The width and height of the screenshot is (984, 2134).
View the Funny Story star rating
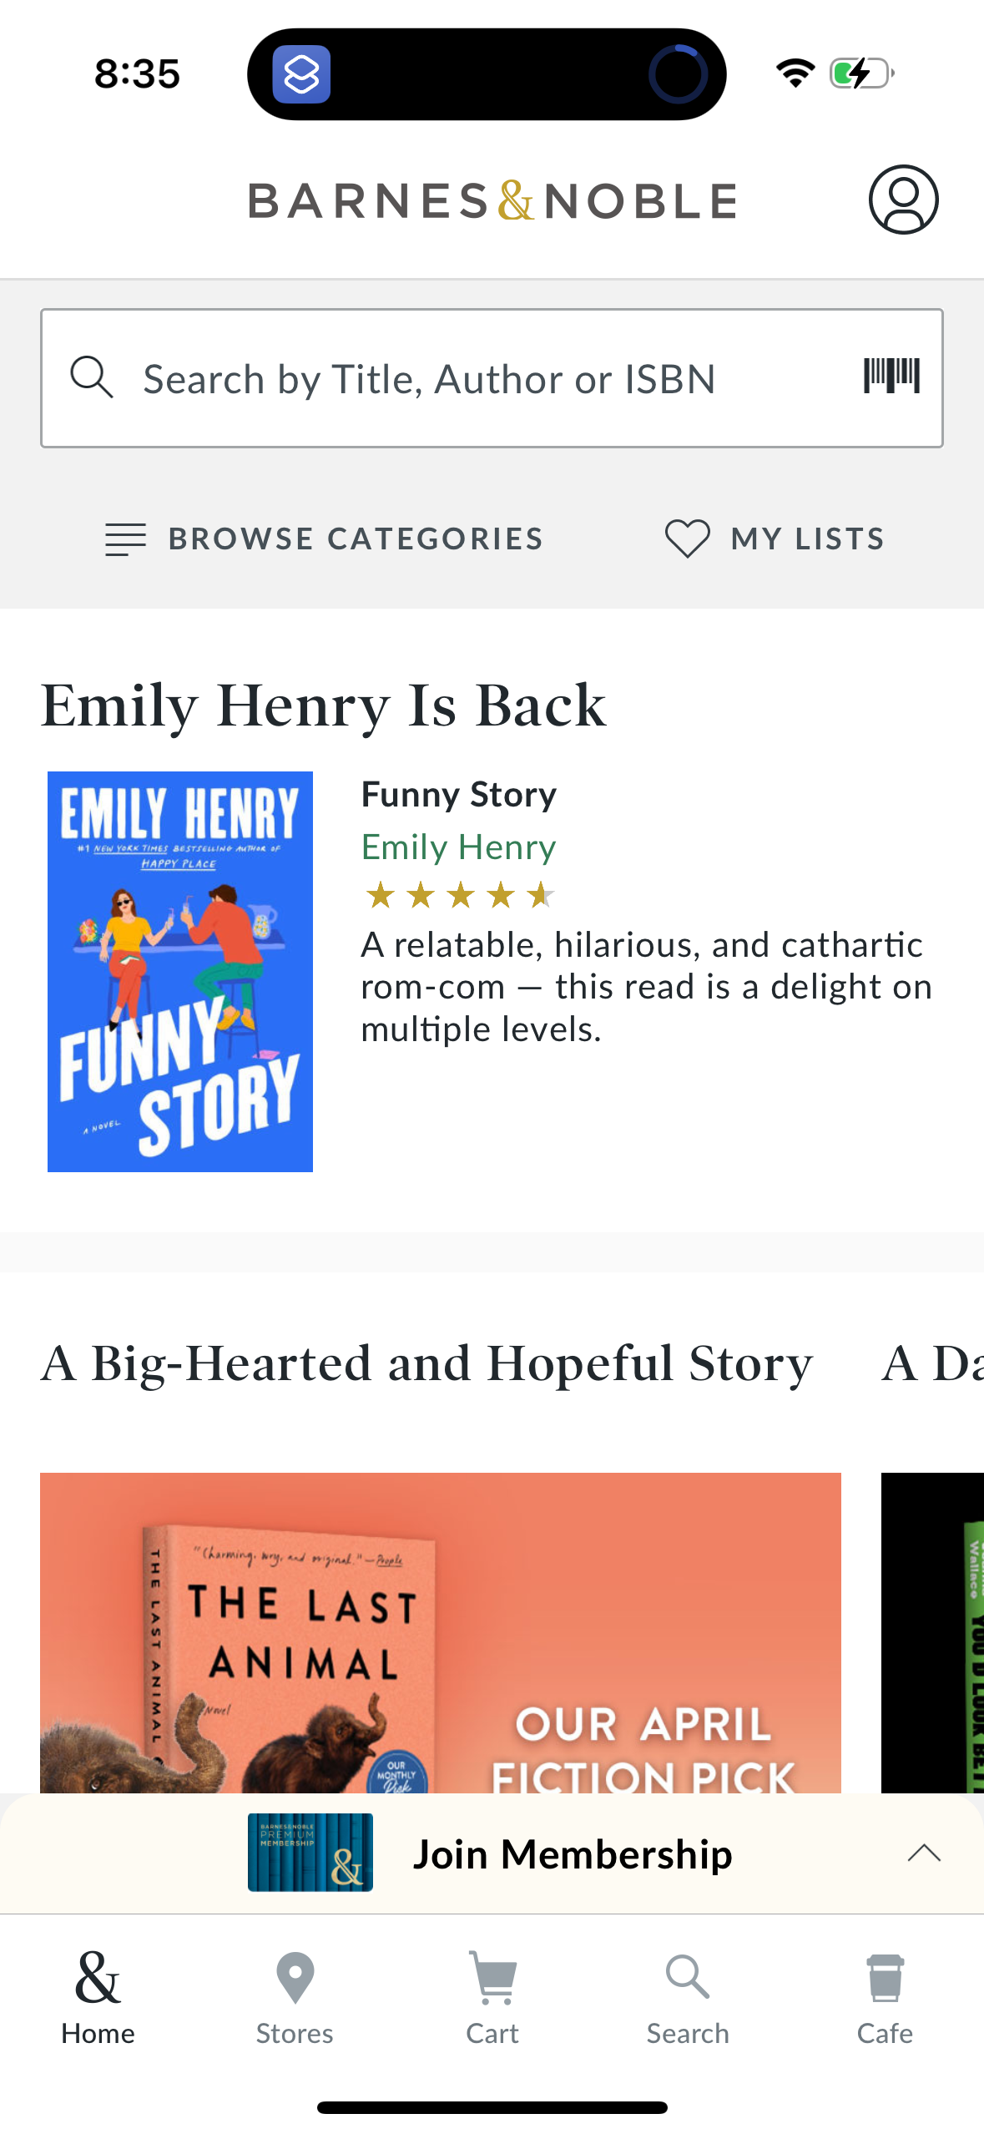458,895
